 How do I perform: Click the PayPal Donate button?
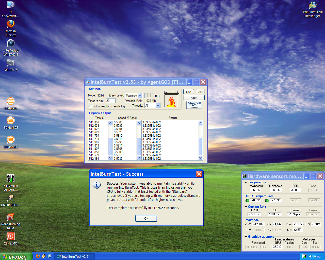click(194, 105)
